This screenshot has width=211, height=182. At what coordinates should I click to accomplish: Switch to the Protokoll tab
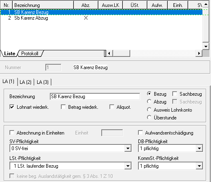tap(30, 54)
